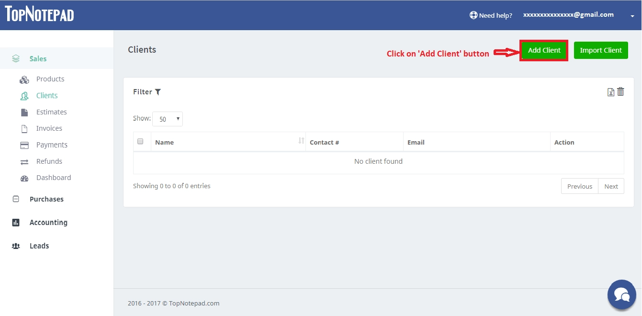
Task: Click the Add Client button
Action: (544, 50)
